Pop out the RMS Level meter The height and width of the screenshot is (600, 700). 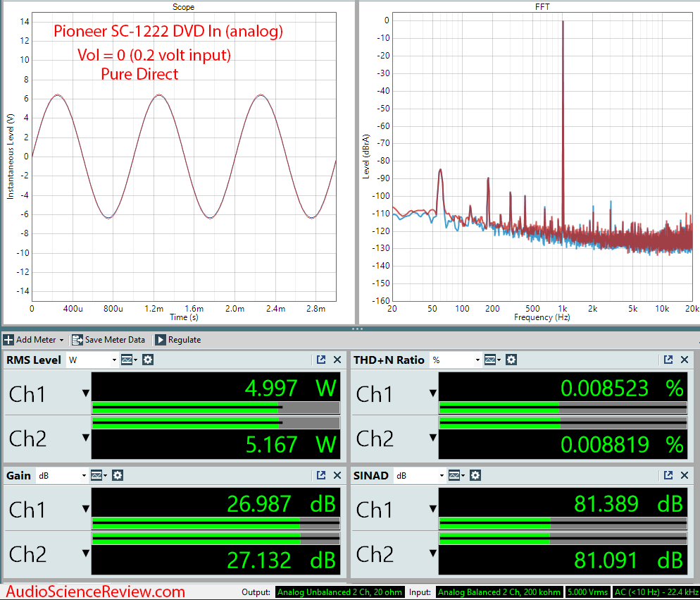coord(321,360)
